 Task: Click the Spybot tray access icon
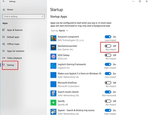coord(53,112)
